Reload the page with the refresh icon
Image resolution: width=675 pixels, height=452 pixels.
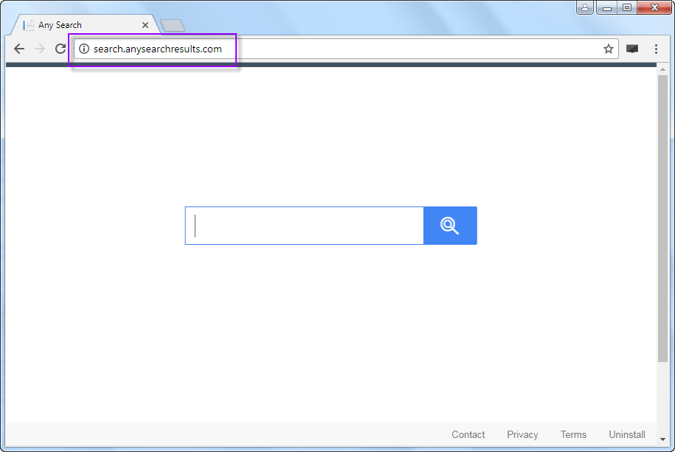[x=60, y=49]
